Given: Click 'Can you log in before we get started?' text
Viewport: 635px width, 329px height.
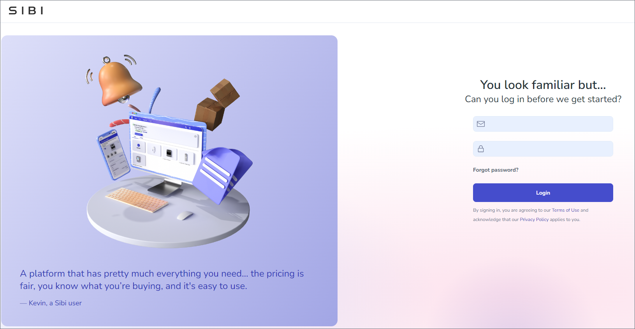Looking at the screenshot, I should click(x=543, y=99).
